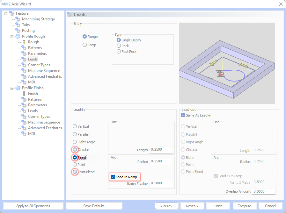286x213 pixels.
Task: Click the gear icon beside Parameters under Profile Rough
Action: [24, 53]
